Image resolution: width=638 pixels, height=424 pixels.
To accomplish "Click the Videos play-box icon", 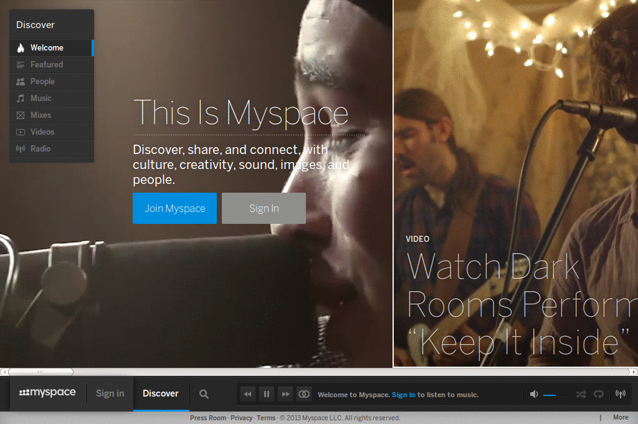I will point(21,132).
